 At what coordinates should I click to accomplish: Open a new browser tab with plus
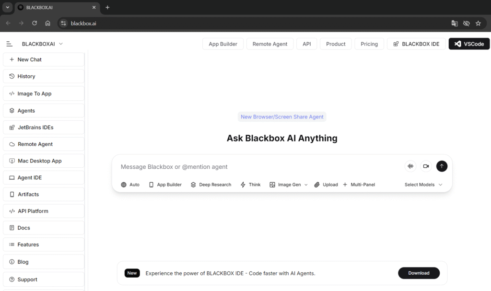pyautogui.click(x=107, y=7)
